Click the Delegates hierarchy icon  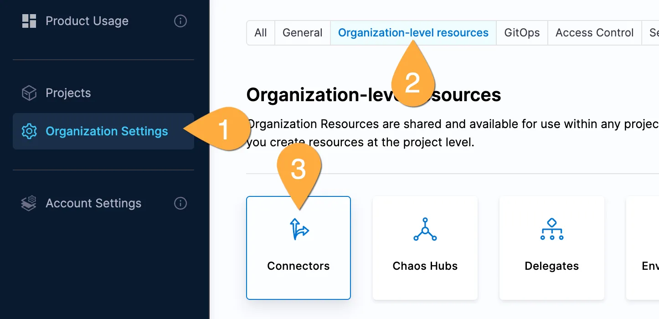(551, 229)
